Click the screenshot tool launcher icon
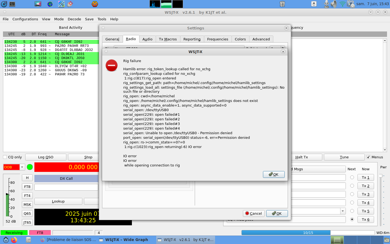 [38, 4]
